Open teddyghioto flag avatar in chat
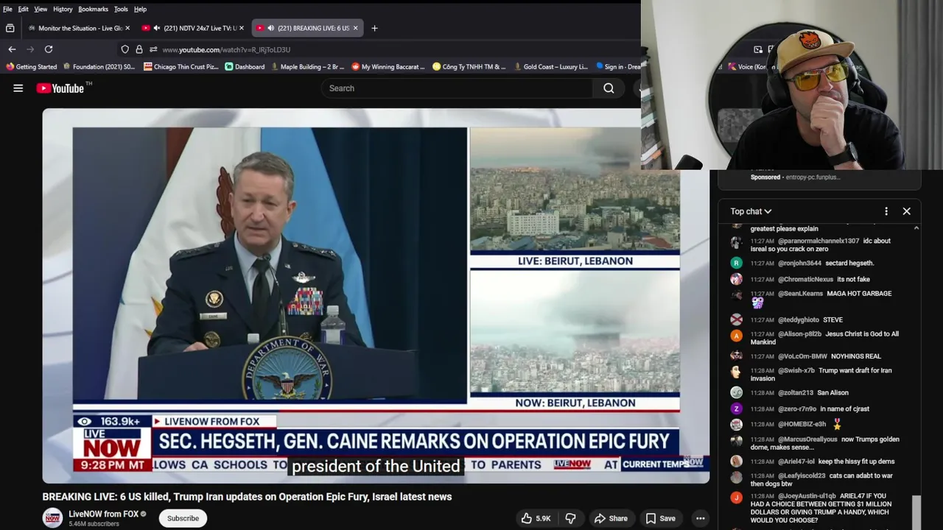 coord(736,319)
